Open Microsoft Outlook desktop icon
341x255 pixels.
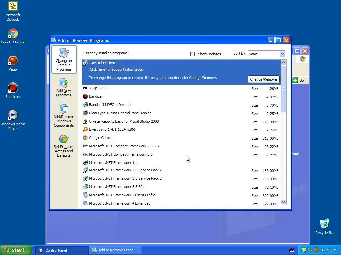13,11
